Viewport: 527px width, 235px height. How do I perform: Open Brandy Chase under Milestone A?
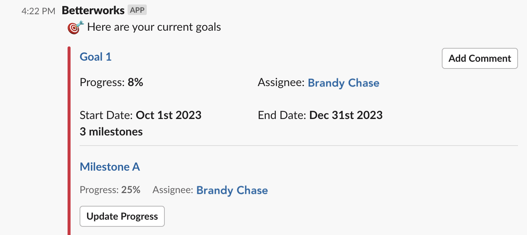click(x=232, y=190)
